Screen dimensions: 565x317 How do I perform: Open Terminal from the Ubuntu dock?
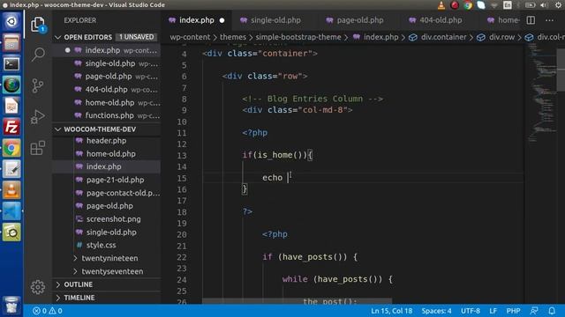(11, 64)
